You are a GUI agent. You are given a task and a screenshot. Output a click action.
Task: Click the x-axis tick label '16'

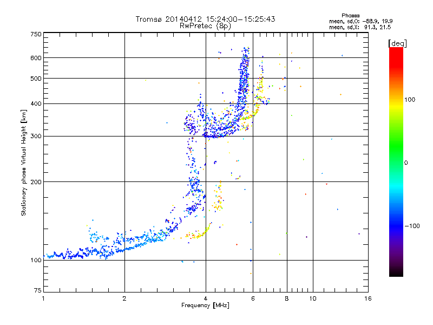368,298
